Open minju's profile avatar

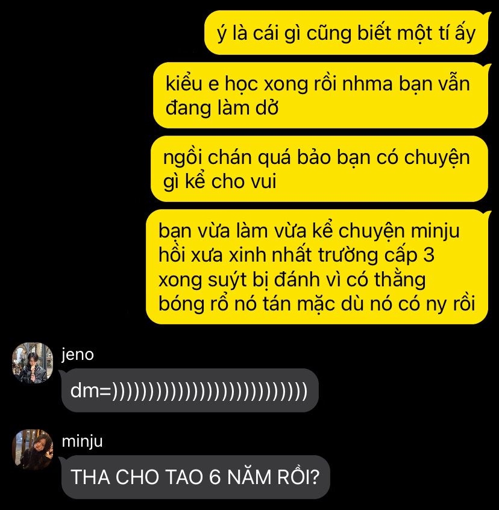pos(33,450)
